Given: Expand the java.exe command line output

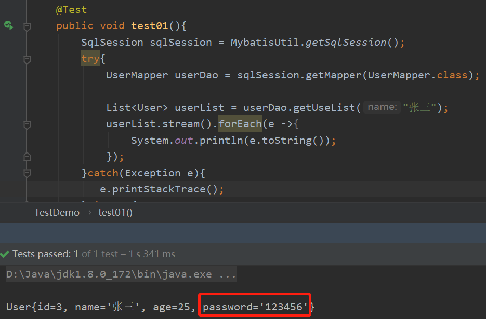Looking at the screenshot, I should click(x=121, y=274).
